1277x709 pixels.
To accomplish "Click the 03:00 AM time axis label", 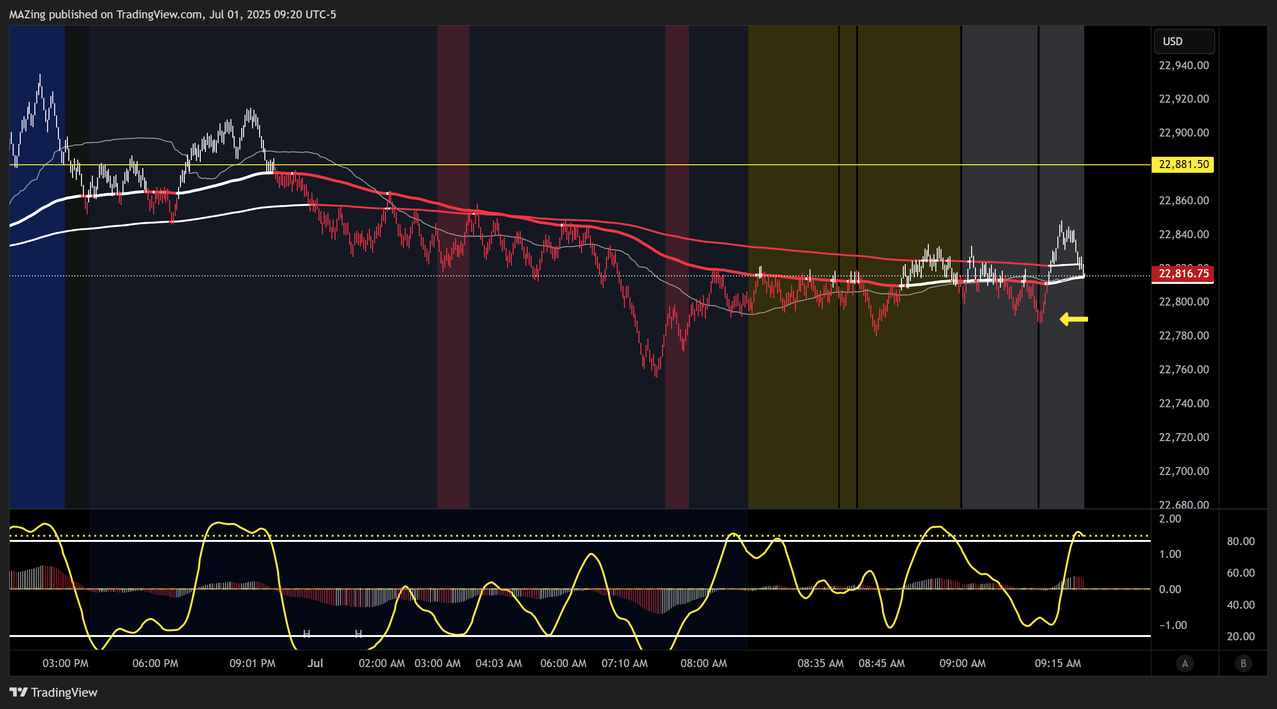I will pyautogui.click(x=438, y=663).
